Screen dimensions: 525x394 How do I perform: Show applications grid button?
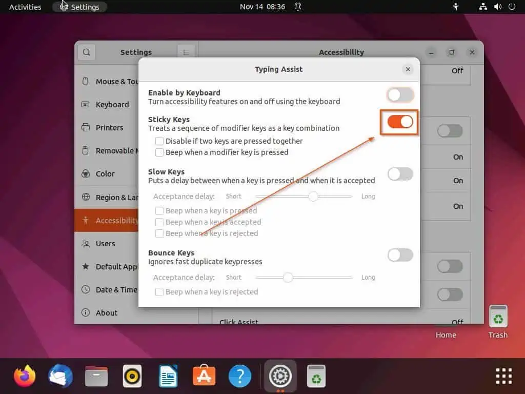coord(503,376)
